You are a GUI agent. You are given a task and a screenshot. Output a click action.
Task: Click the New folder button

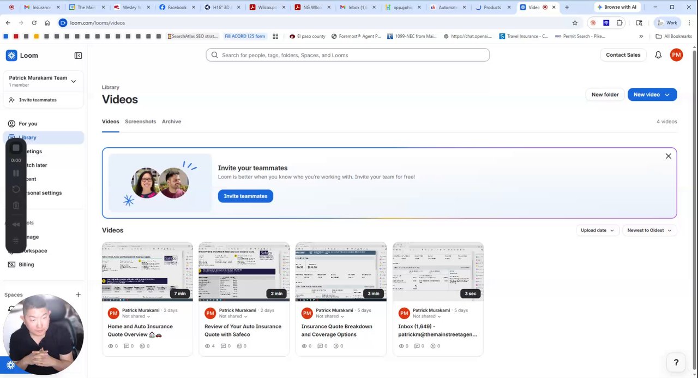pos(605,95)
